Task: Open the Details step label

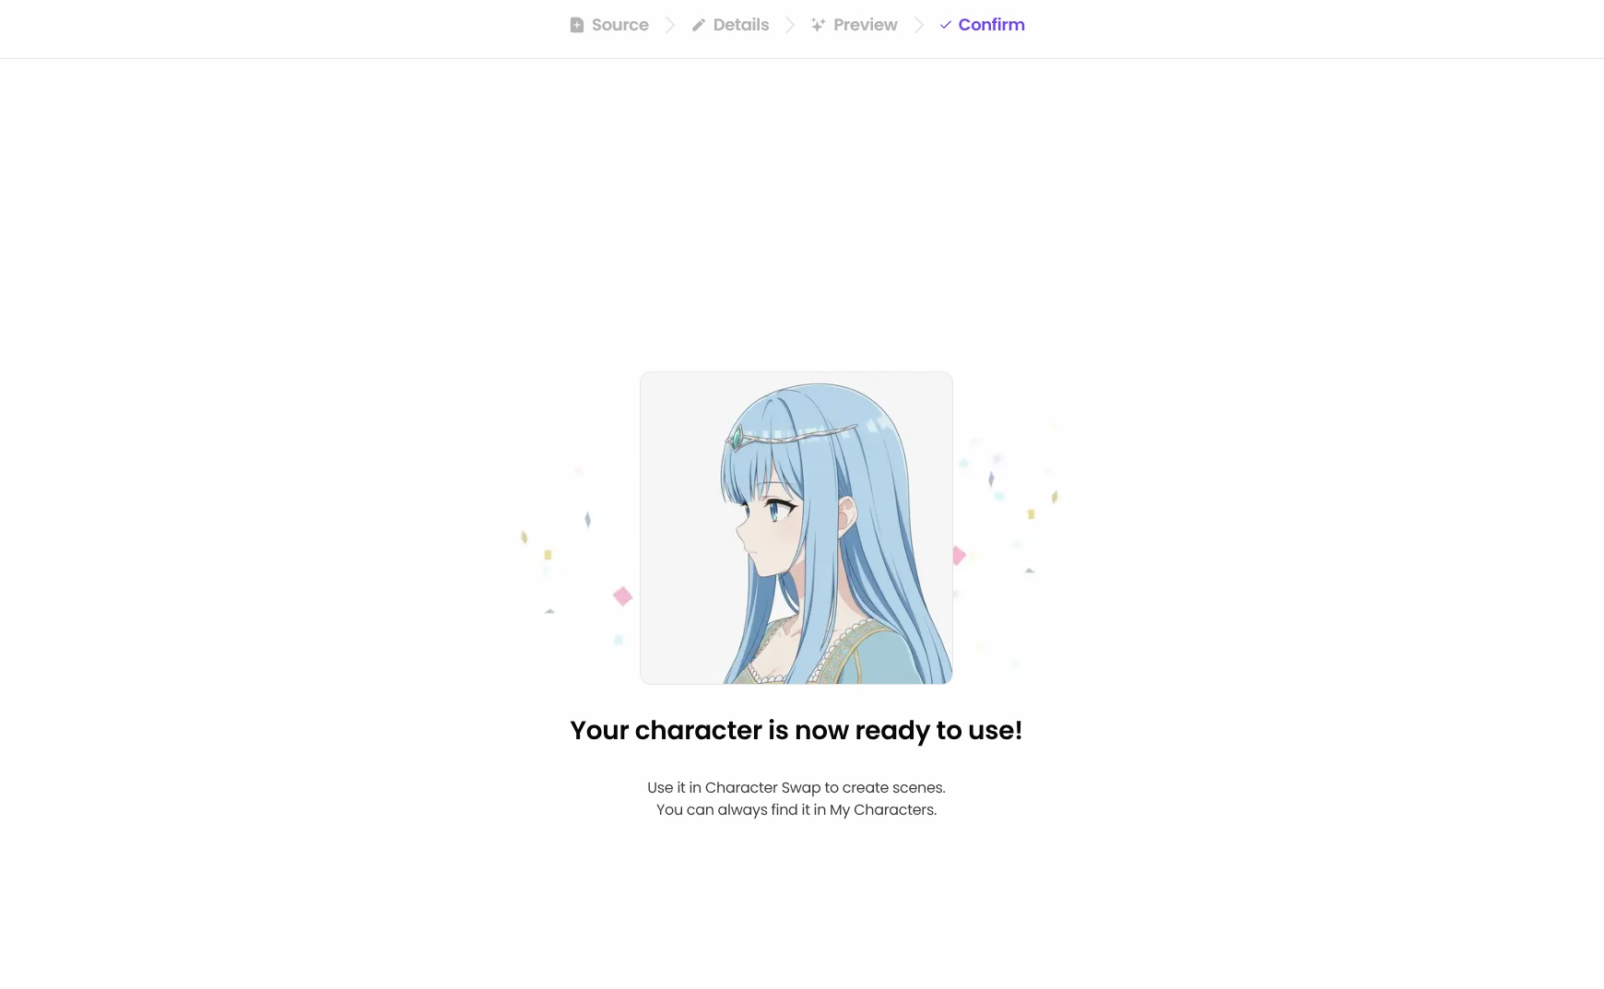Action: [x=741, y=25]
